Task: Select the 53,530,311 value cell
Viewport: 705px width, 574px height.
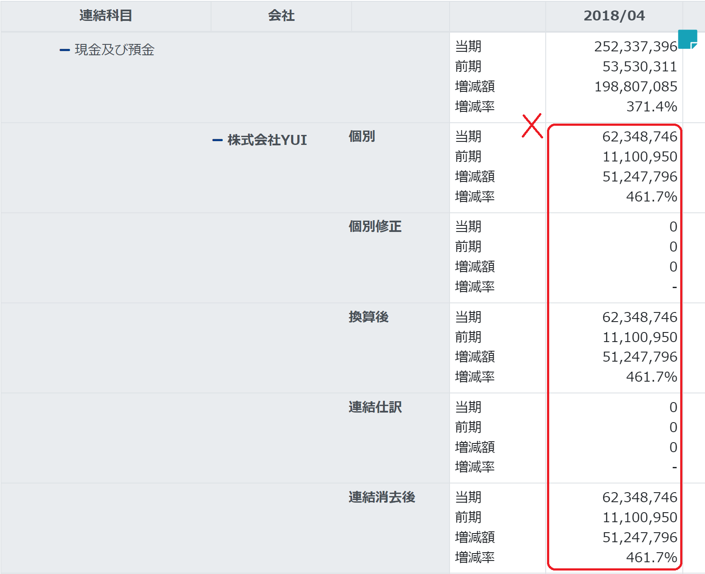Action: click(x=639, y=67)
